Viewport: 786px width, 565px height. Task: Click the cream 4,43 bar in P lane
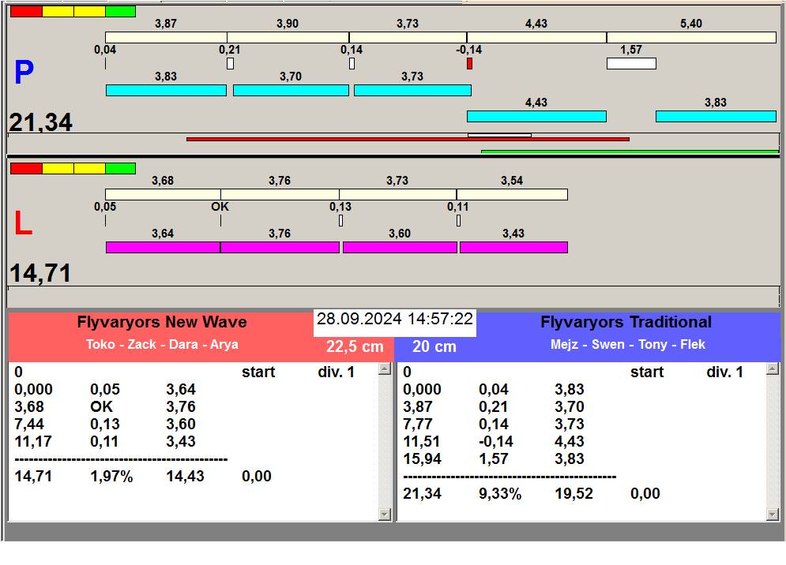pos(536,38)
